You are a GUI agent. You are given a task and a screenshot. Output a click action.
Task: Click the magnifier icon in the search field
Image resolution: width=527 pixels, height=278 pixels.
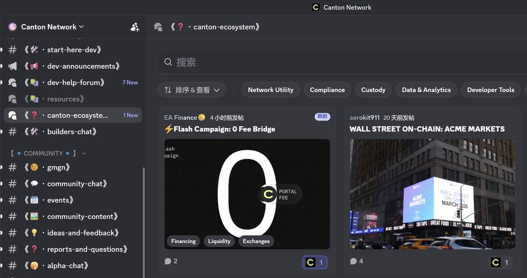[x=168, y=62]
